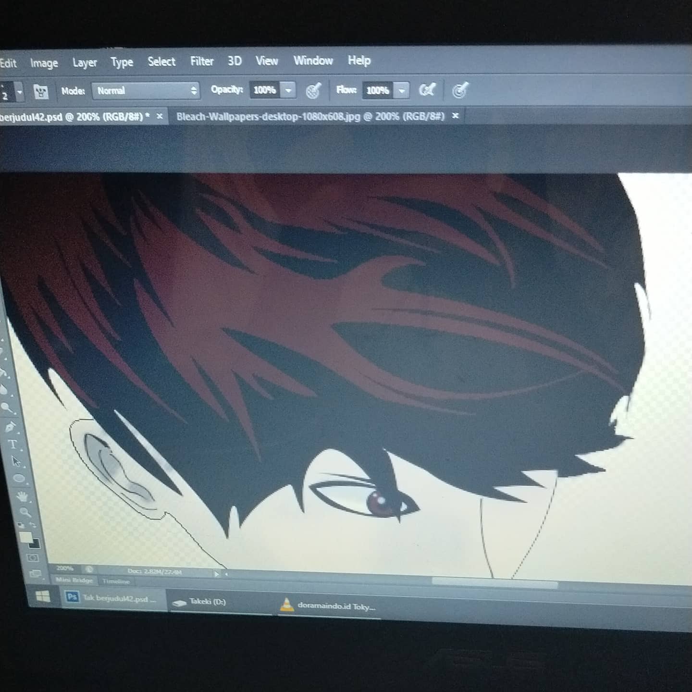Screen dimensions: 692x692
Task: Open the Image menu
Action: tap(44, 63)
